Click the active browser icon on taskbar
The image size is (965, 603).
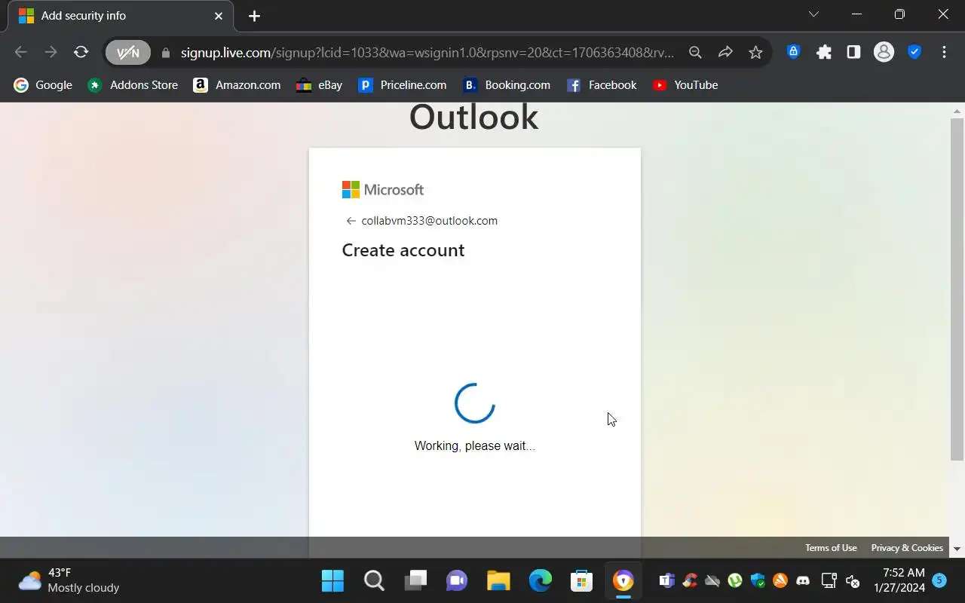coord(623,580)
